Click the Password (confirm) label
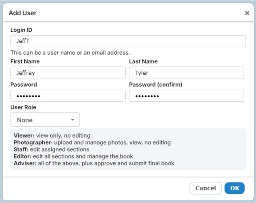256x203 pixels. 156,85
